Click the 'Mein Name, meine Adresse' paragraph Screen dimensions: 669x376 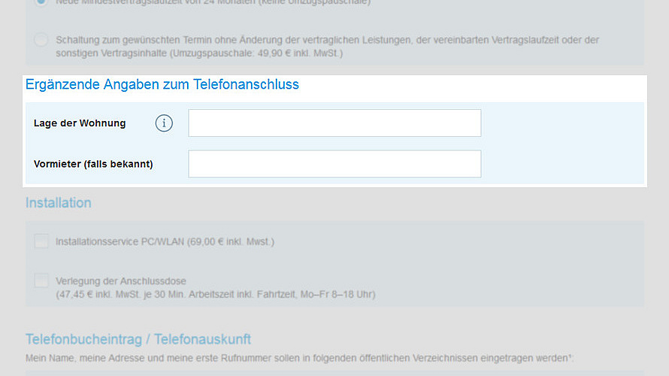tap(293, 356)
